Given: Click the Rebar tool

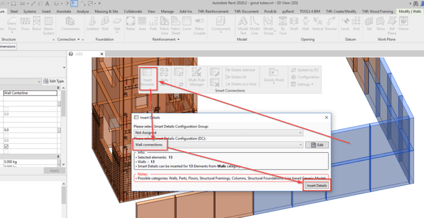Looking at the screenshot, I should tap(131, 24).
